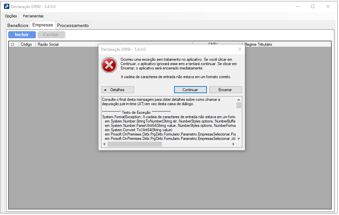Close the Declaração DIRBI main window
This screenshot has width=339, height=215.
pos(328,6)
